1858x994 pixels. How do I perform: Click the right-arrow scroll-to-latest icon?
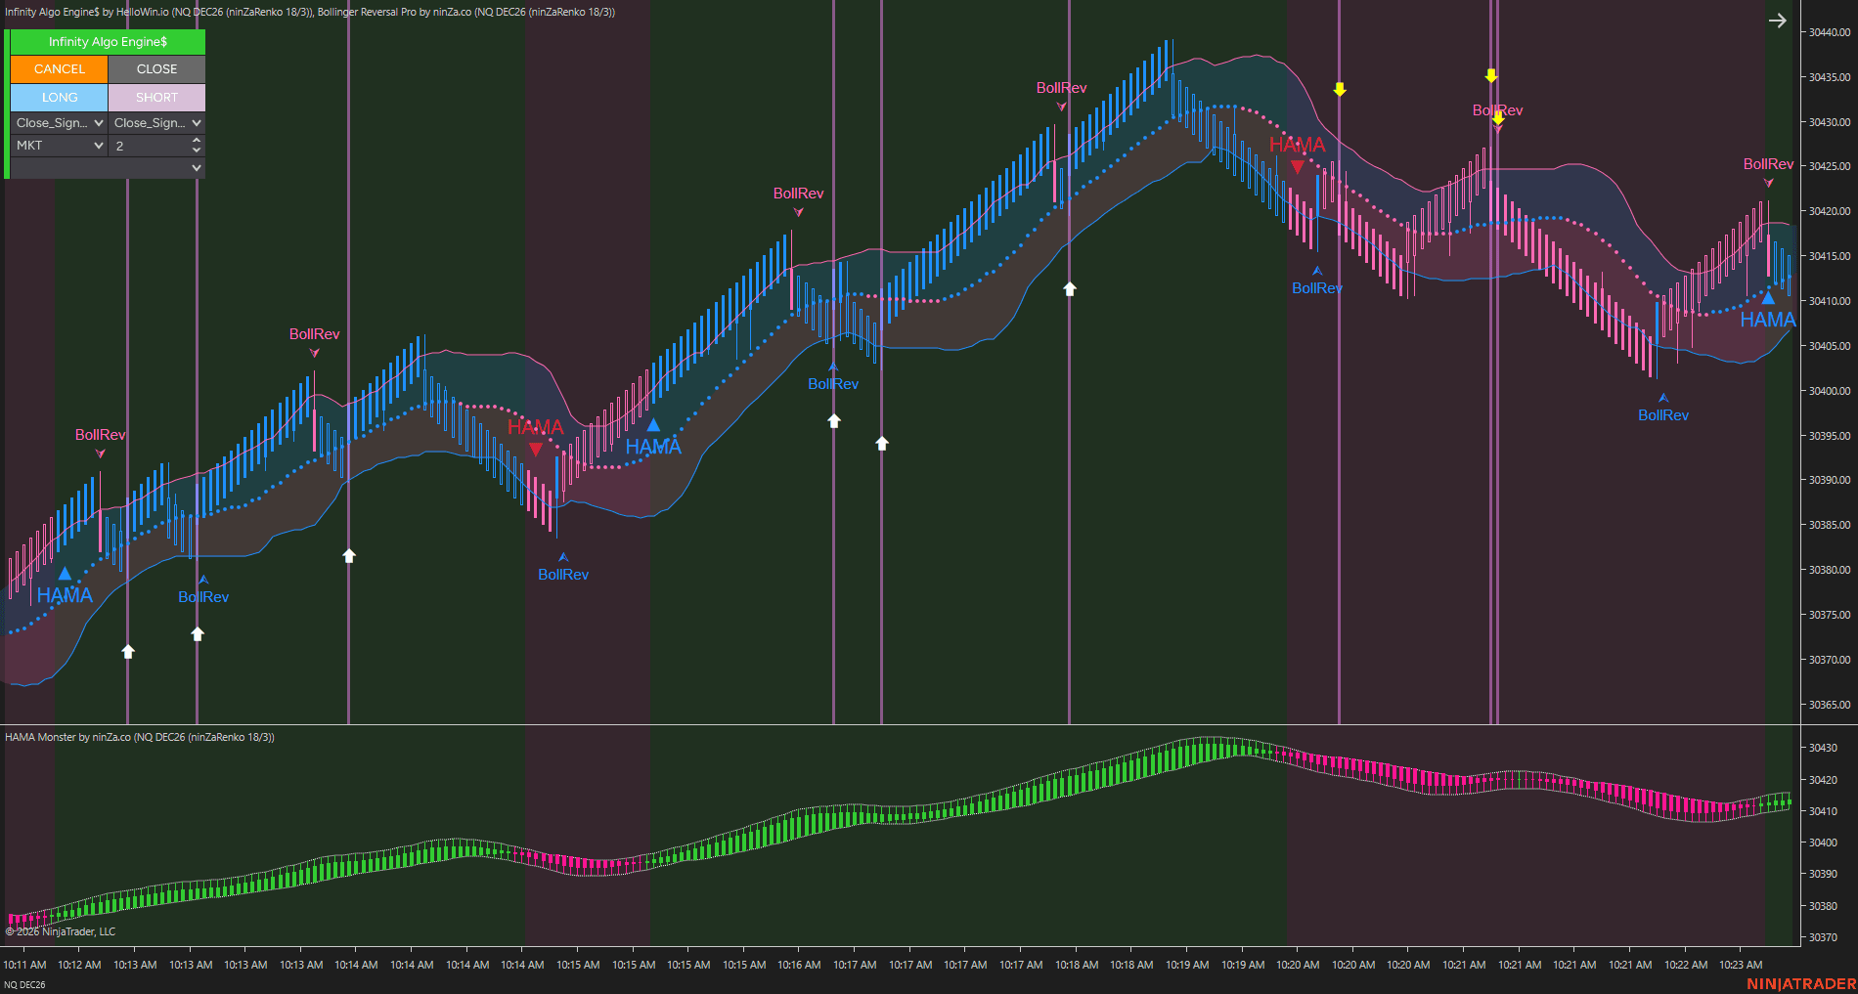[x=1778, y=21]
